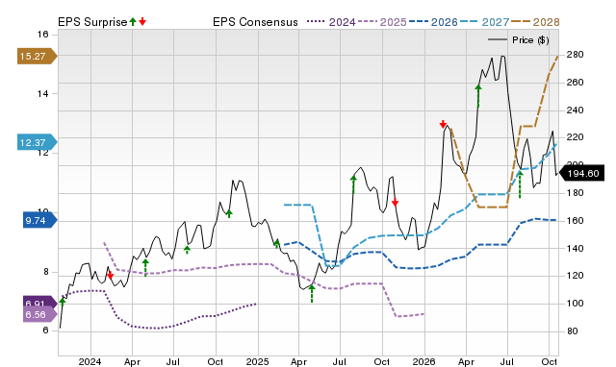Click the 14 label on the EPS axis
Screen dimensions: 616x367
point(42,94)
